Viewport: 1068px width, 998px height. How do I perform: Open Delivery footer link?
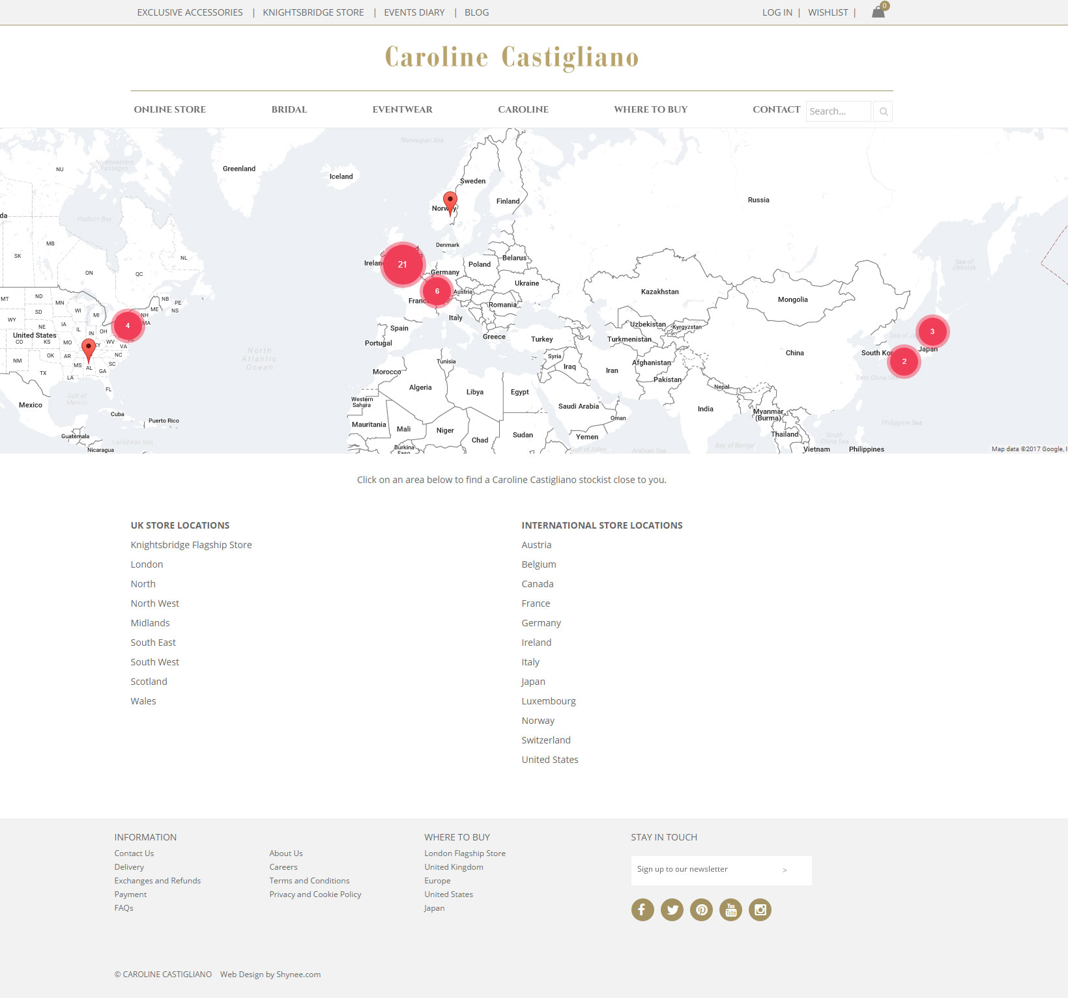(x=129, y=867)
